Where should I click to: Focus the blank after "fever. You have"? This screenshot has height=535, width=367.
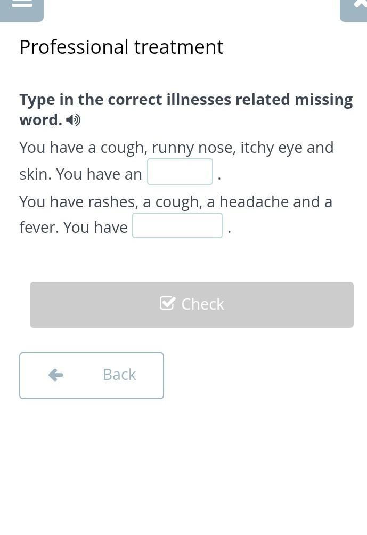177,225
